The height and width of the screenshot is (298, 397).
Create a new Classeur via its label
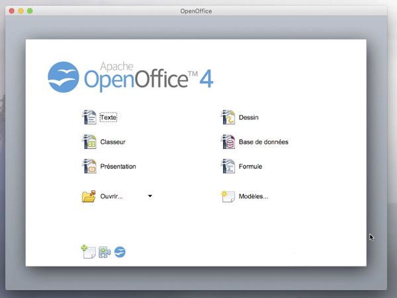pyautogui.click(x=113, y=142)
